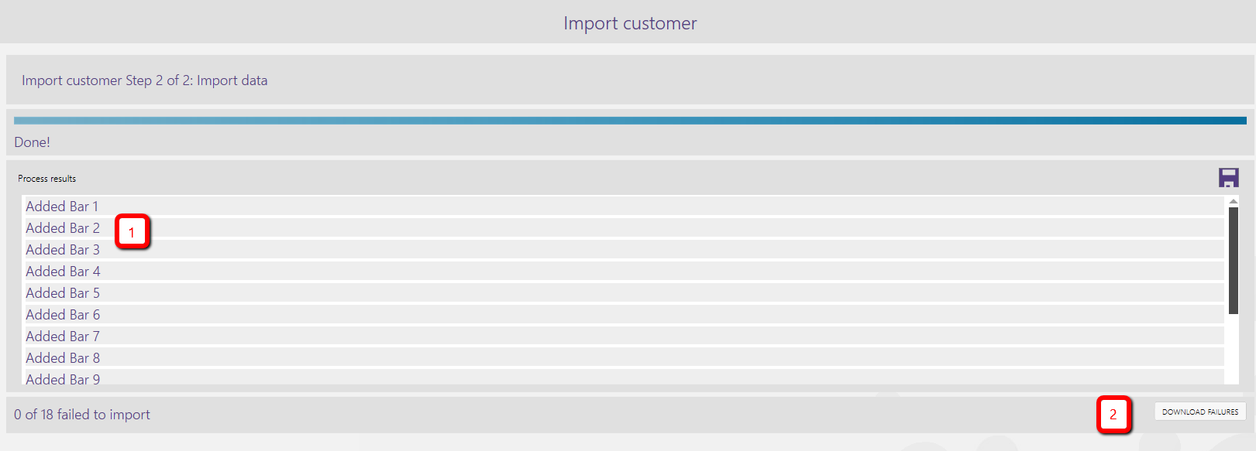Select the 'Added Bar 7' result row

[623, 337]
